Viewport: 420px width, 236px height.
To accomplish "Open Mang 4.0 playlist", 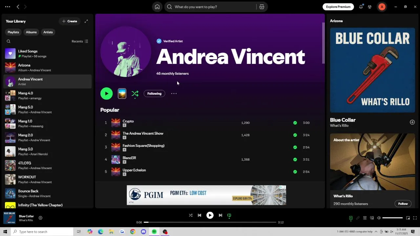I will point(48,95).
